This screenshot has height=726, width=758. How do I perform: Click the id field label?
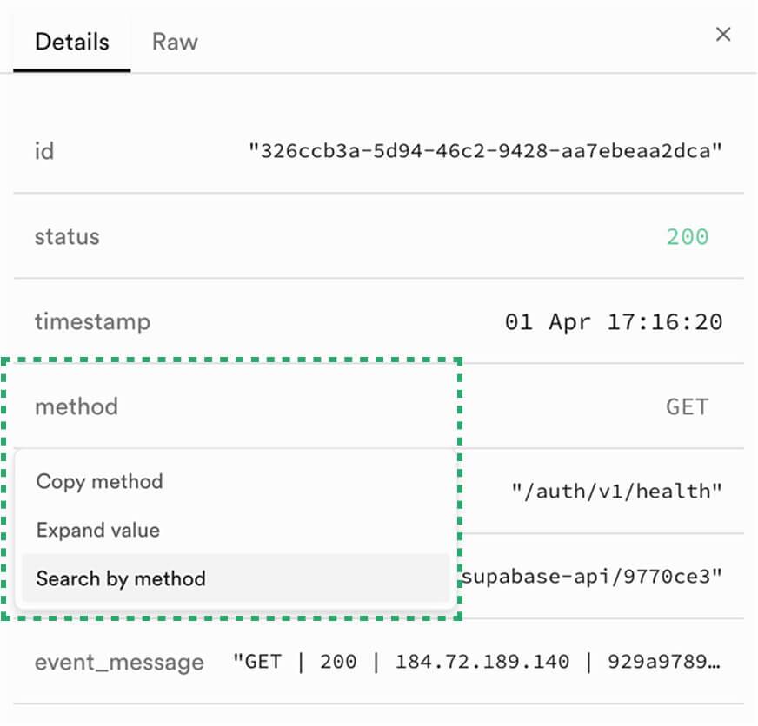(44, 151)
